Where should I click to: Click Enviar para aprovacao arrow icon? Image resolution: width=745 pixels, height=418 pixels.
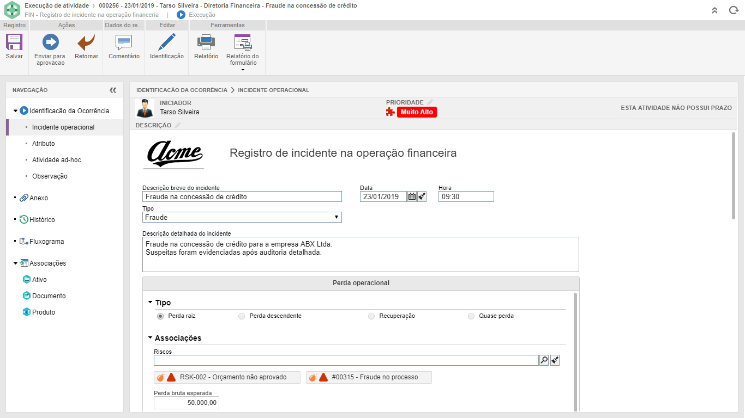click(x=50, y=42)
